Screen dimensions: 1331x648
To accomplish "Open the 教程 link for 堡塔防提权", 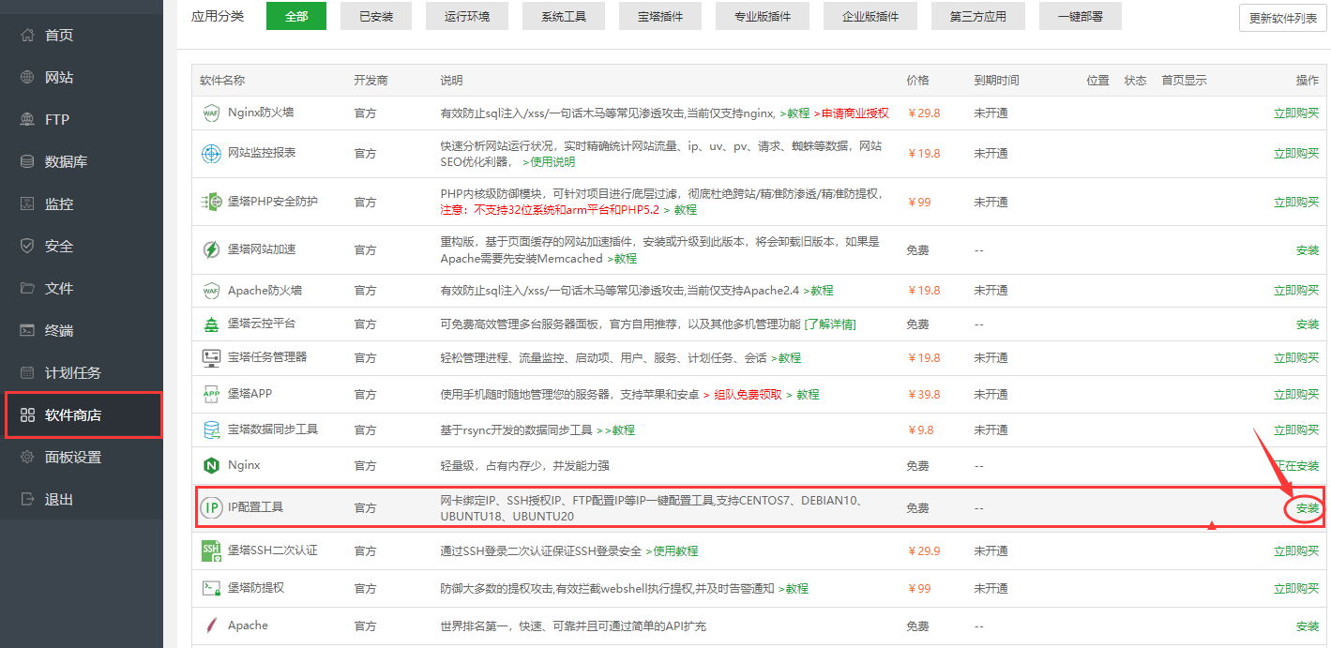I will (794, 589).
